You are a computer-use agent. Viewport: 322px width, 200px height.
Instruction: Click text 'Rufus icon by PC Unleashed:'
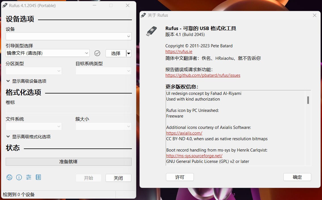(x=192, y=110)
